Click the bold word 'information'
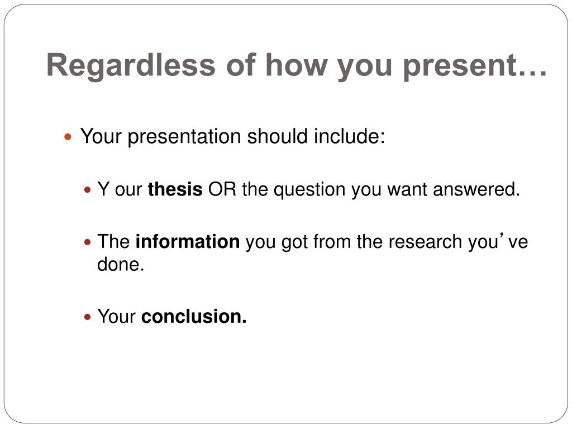This screenshot has height=429, width=572. 188,241
